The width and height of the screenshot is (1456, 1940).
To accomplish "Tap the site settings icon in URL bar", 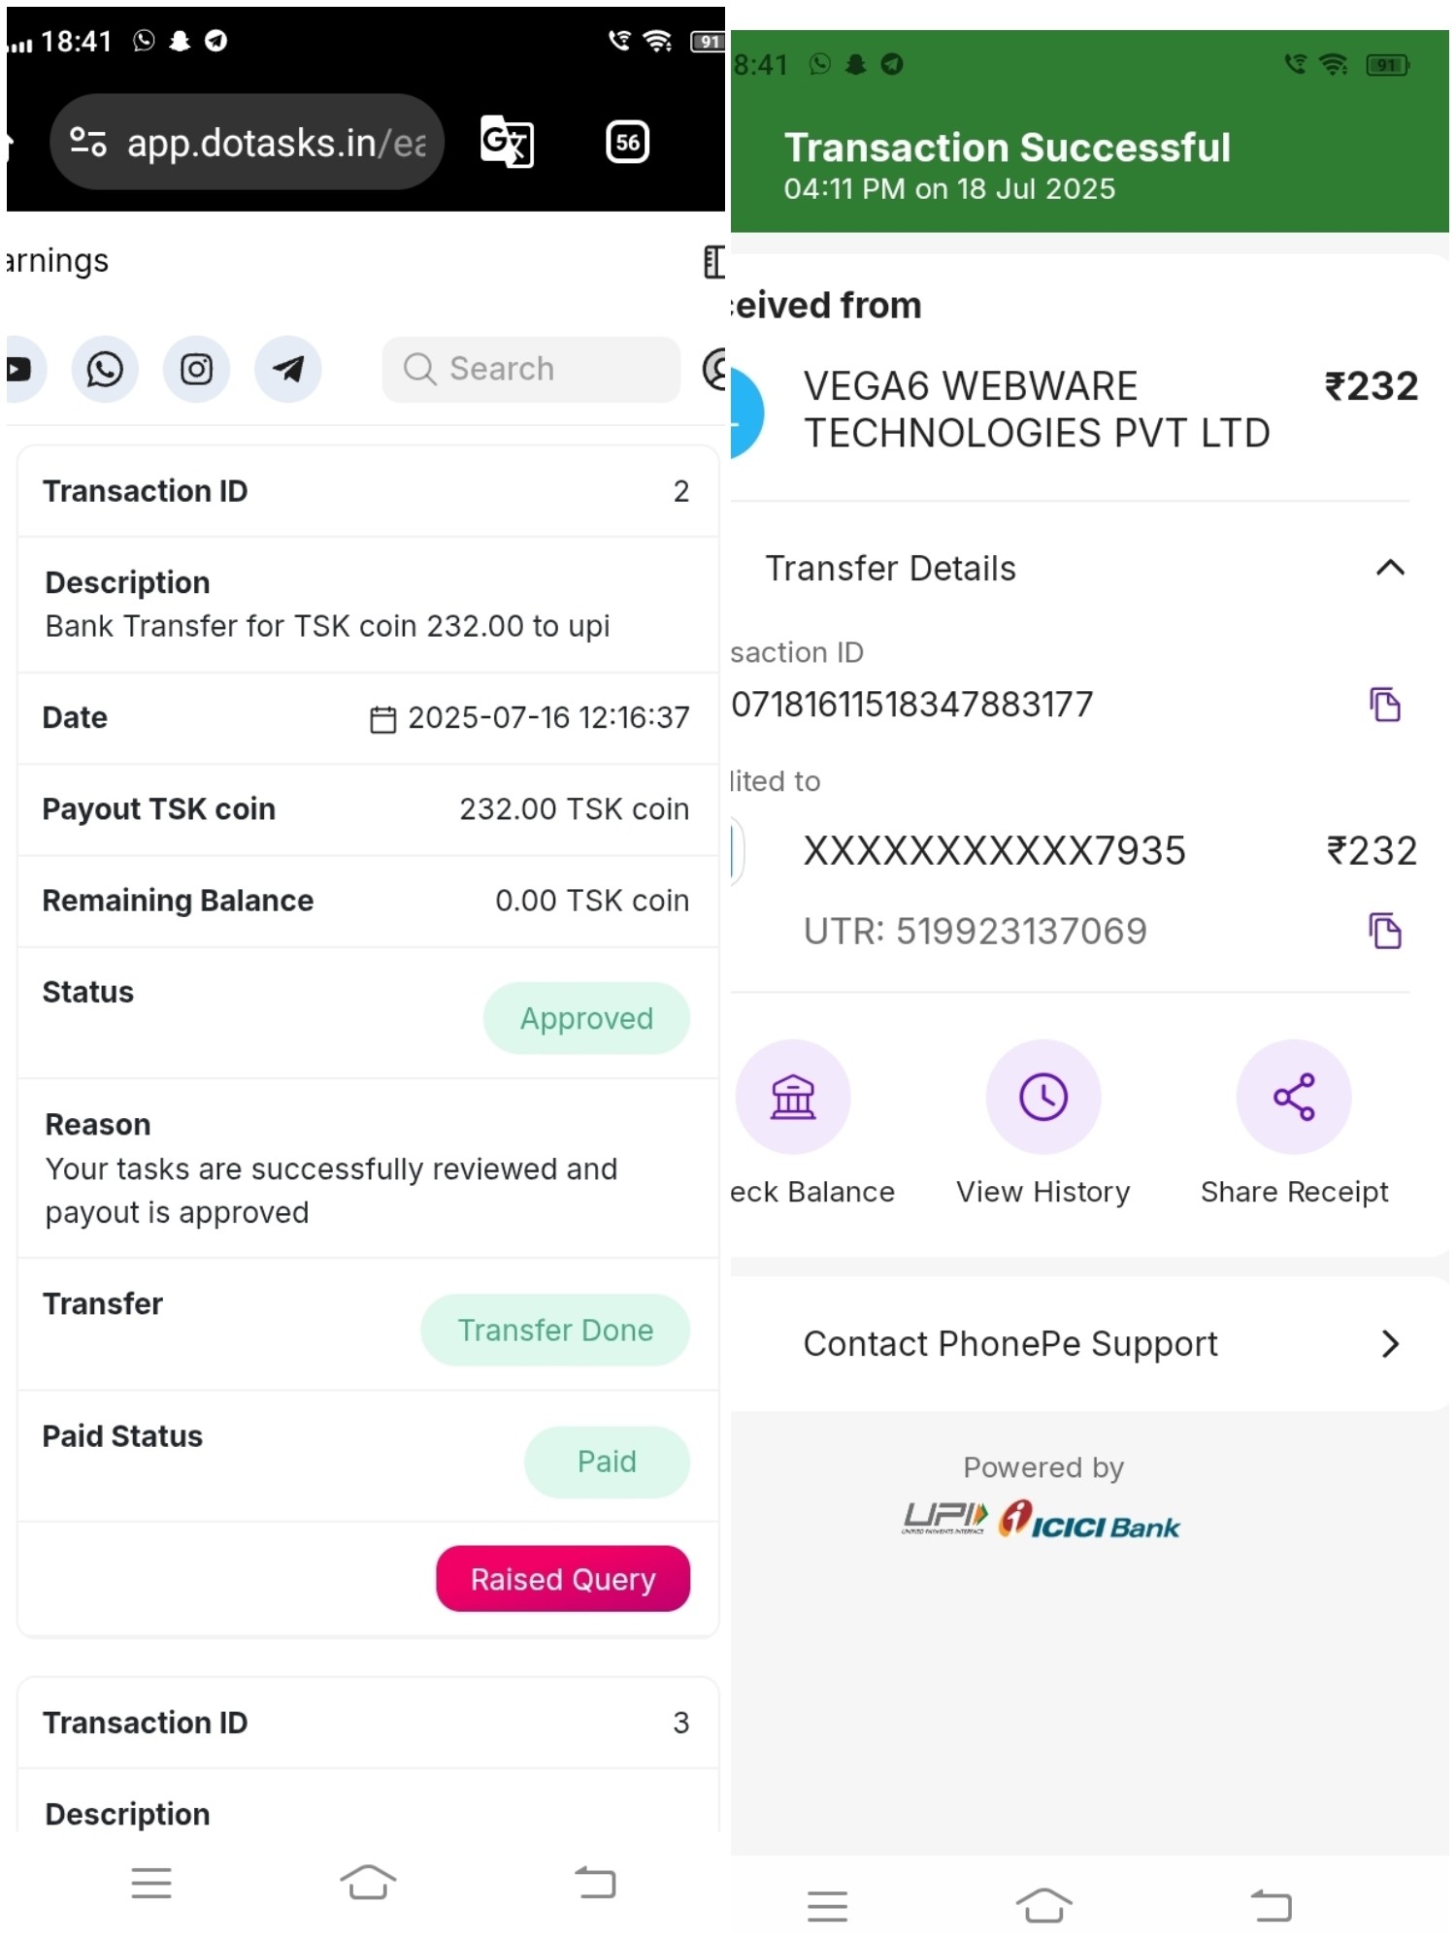I will click(88, 143).
